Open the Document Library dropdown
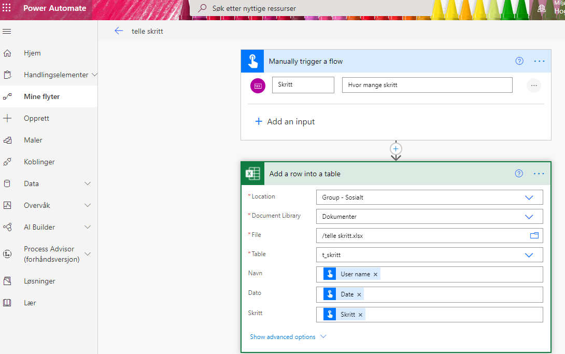 [529, 217]
